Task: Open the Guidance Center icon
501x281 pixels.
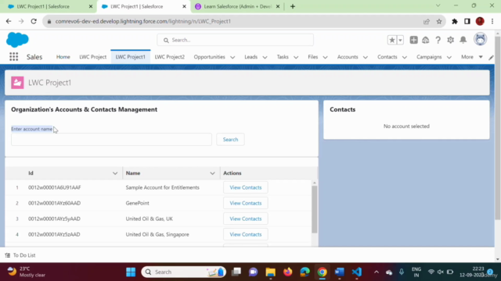Action: point(426,40)
